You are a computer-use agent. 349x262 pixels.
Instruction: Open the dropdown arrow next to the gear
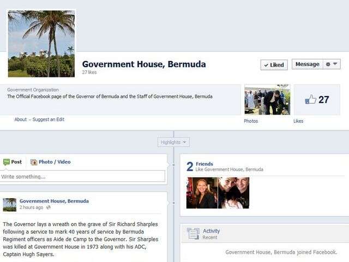[x=335, y=64]
